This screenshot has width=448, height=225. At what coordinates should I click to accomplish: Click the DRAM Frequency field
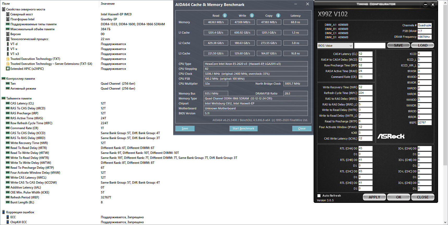point(425,37)
